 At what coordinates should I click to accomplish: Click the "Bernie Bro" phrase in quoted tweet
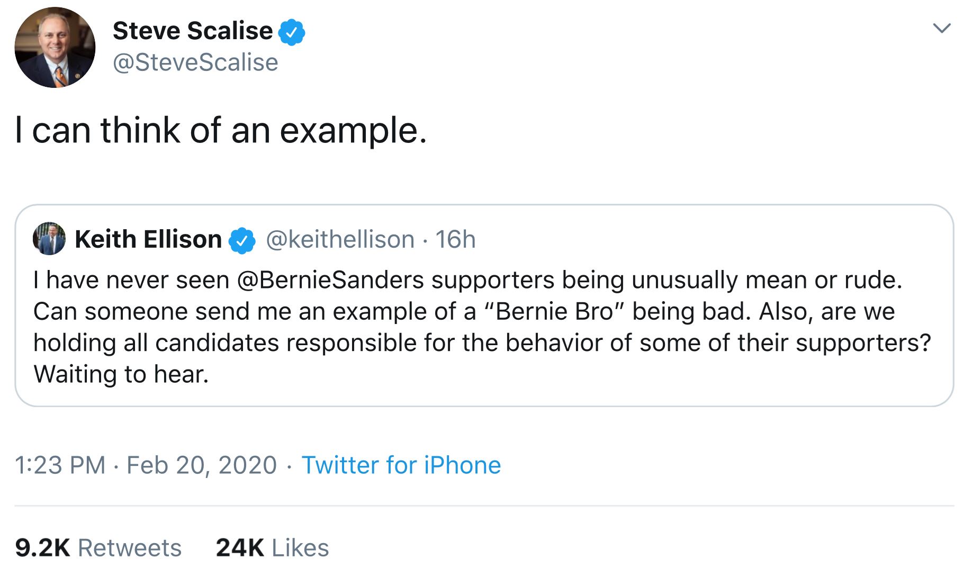555,311
